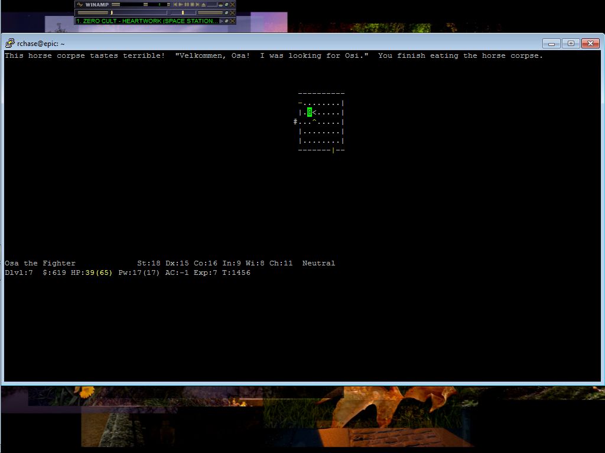The height and width of the screenshot is (453, 605).
Task: Click Winamp's eject icon to open a file
Action: [203, 4]
